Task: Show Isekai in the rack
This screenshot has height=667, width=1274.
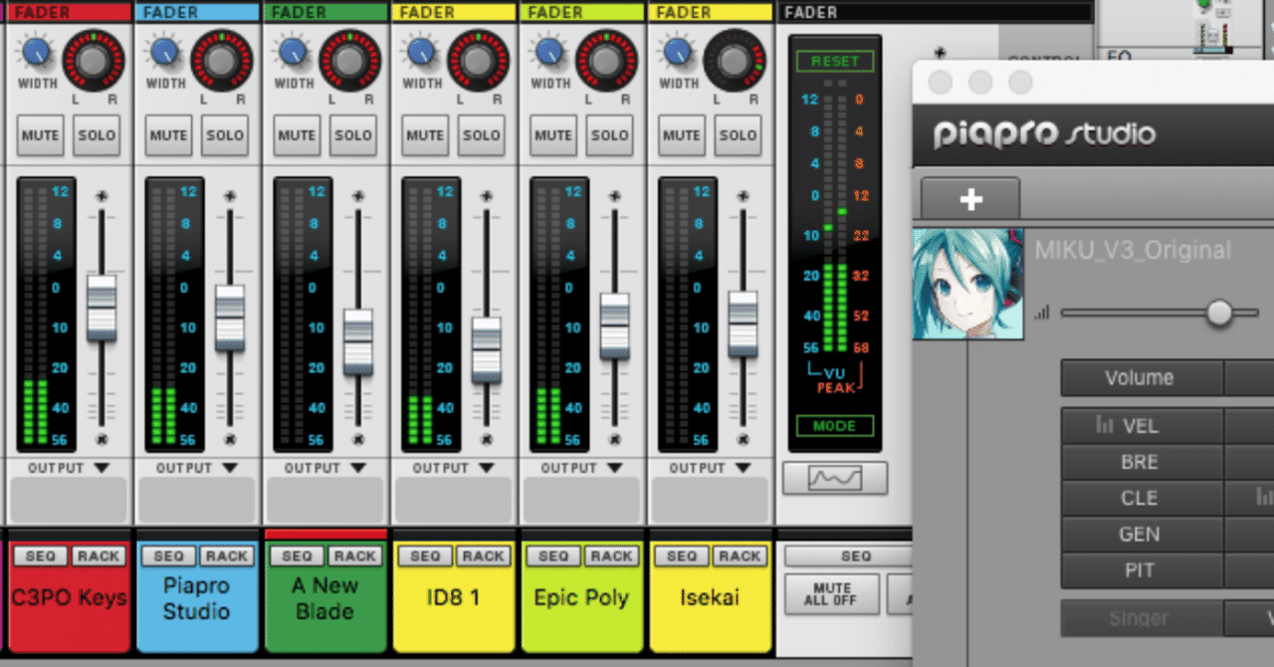Action: pos(741,556)
